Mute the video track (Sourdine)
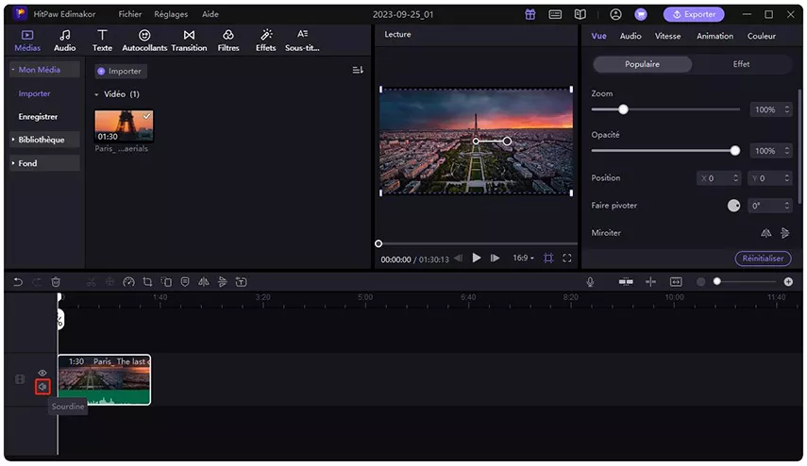 coord(42,387)
